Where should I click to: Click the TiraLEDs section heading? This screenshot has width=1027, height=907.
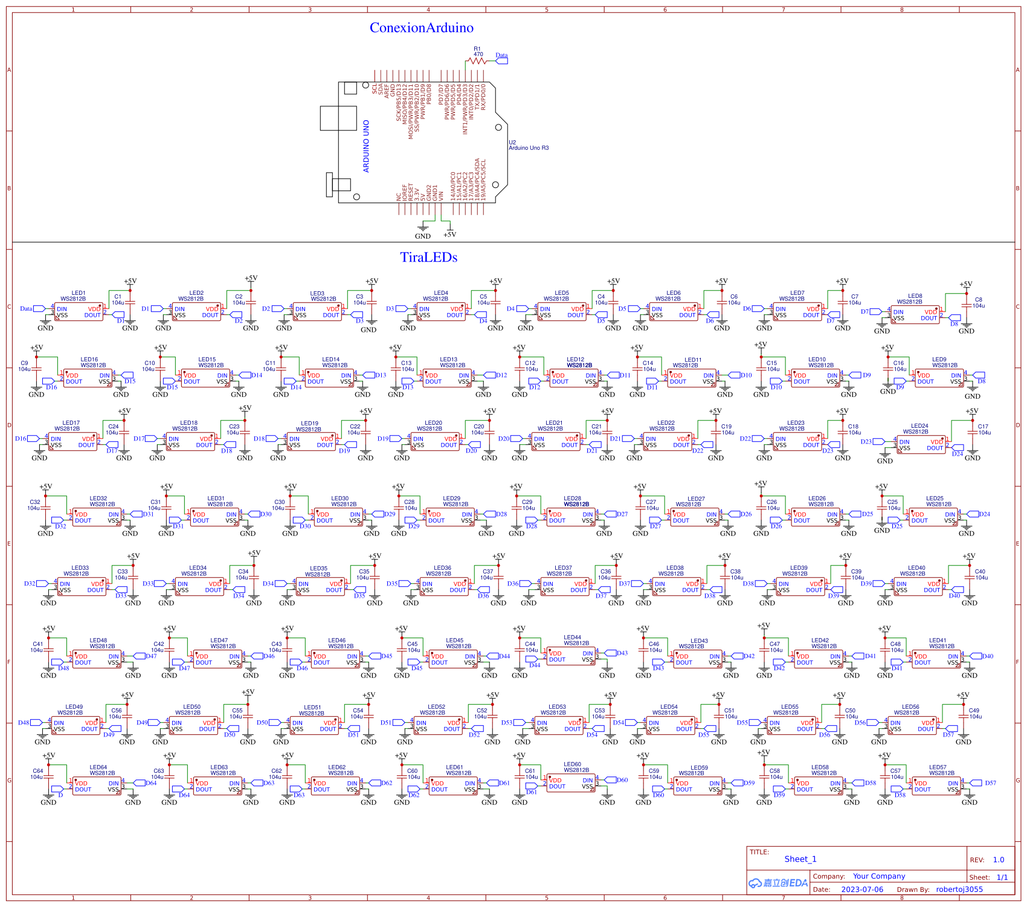(429, 256)
